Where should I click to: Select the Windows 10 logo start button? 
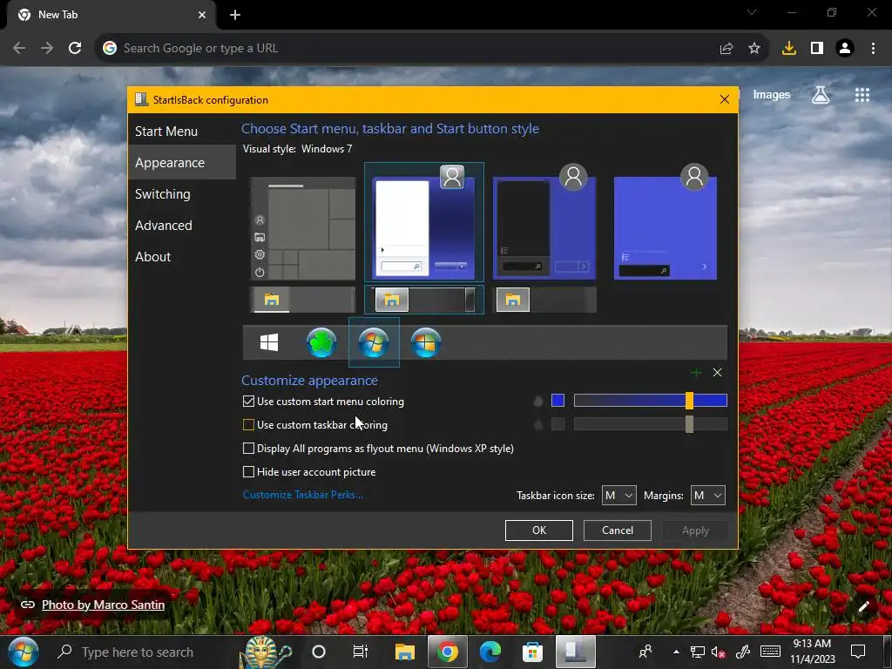tap(269, 343)
